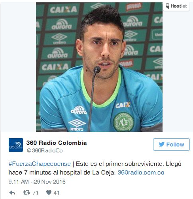View the 41 likes count
Screen dimensions: 193x199
(x=57, y=193)
